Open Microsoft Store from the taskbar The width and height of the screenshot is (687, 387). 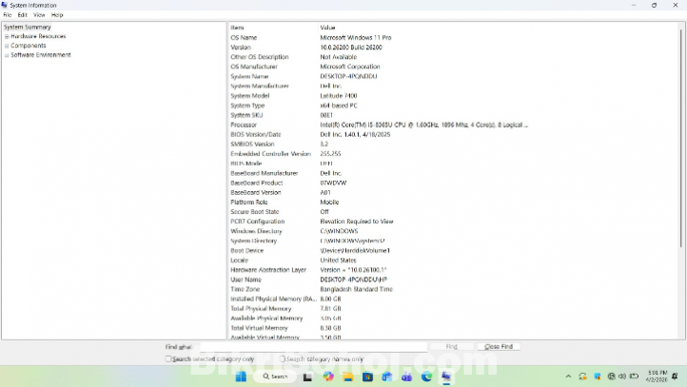tap(367, 377)
